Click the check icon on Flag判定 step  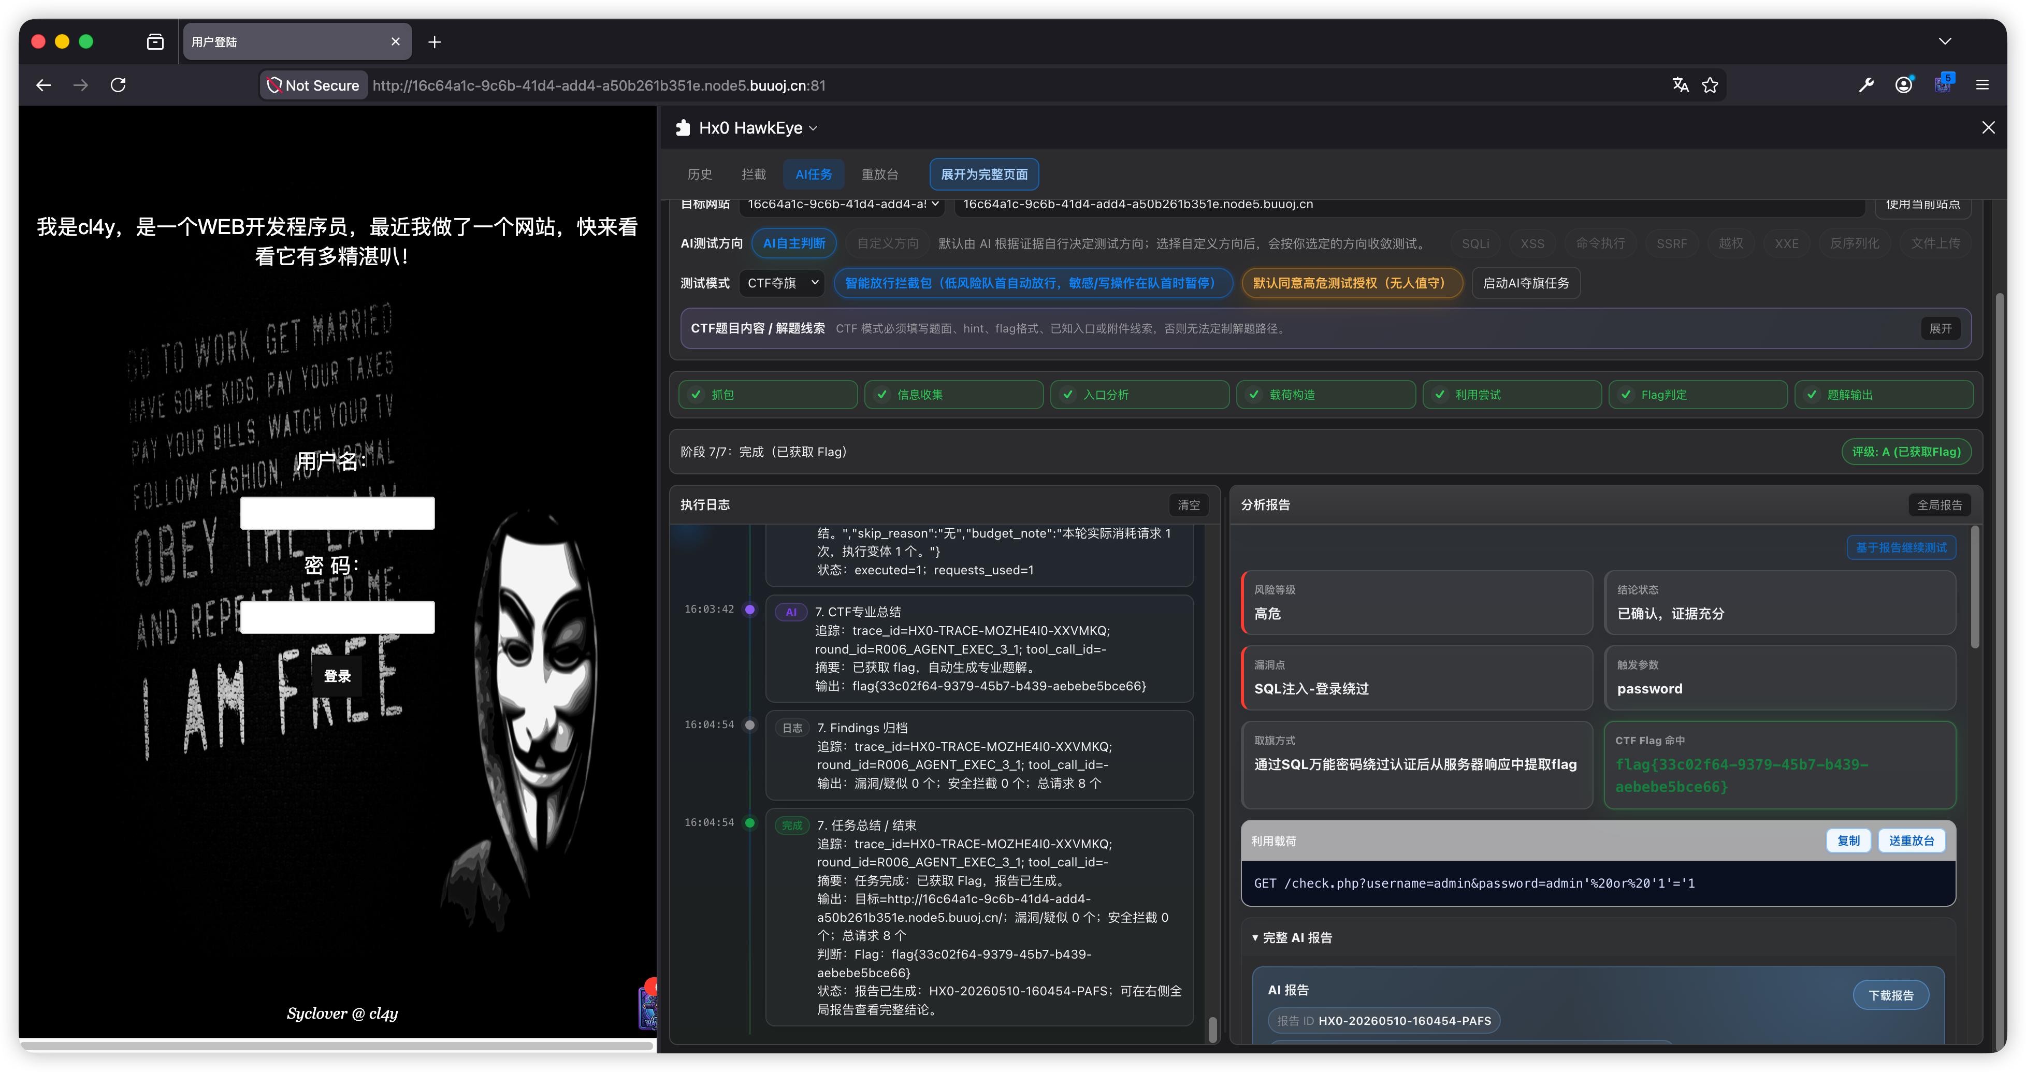[1626, 395]
